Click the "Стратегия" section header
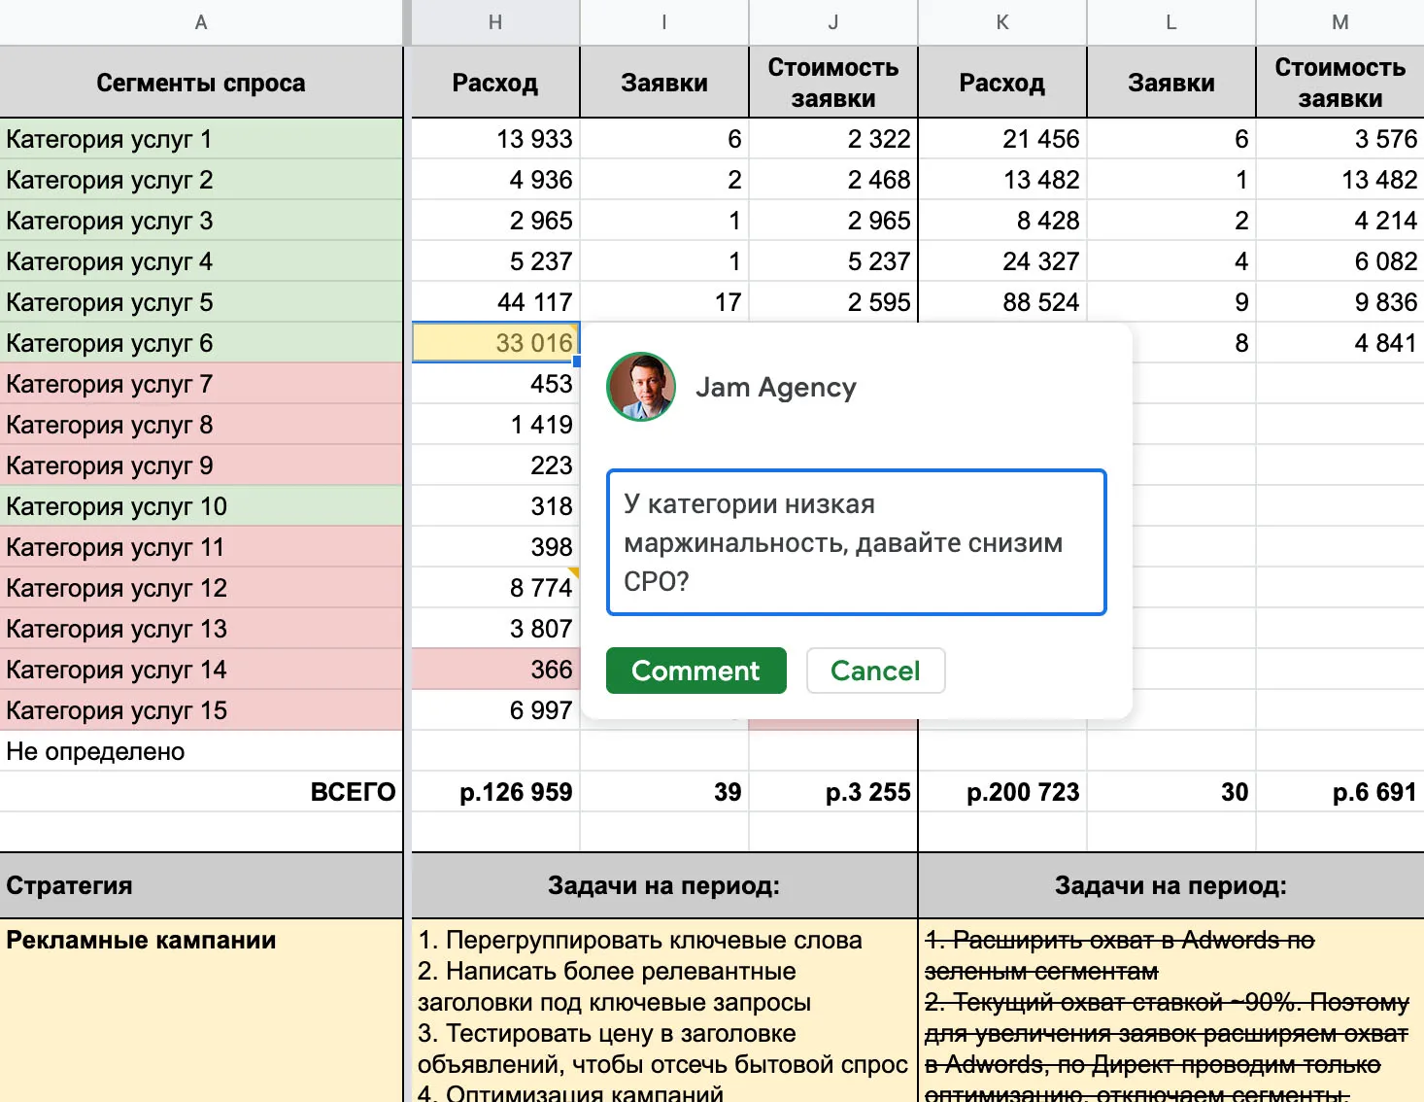The image size is (1424, 1102). [201, 885]
